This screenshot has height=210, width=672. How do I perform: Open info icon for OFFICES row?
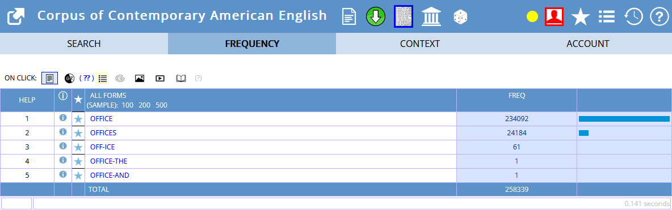pyautogui.click(x=62, y=132)
